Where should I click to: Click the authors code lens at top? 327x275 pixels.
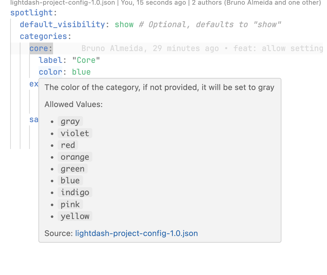pos(256,3)
